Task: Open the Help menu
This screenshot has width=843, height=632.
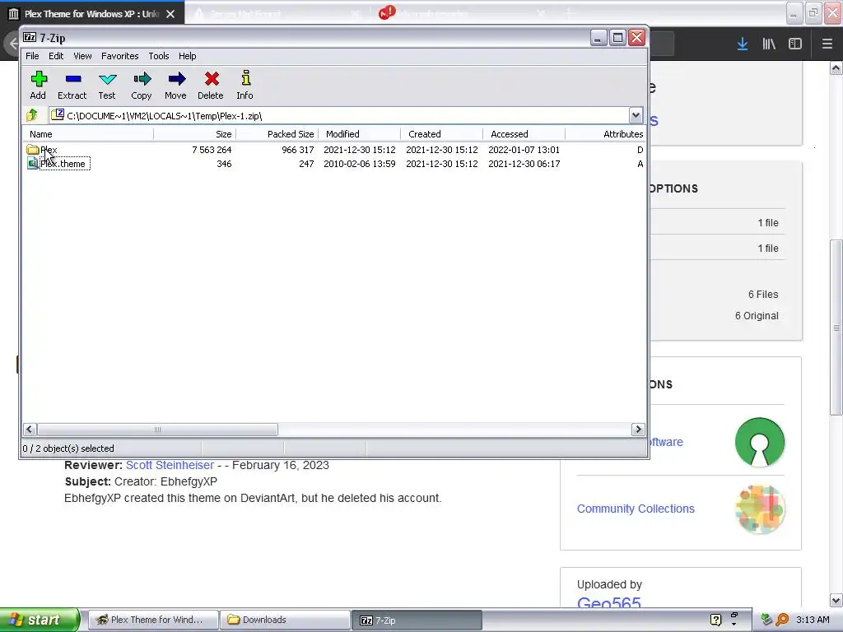Action: [x=187, y=56]
